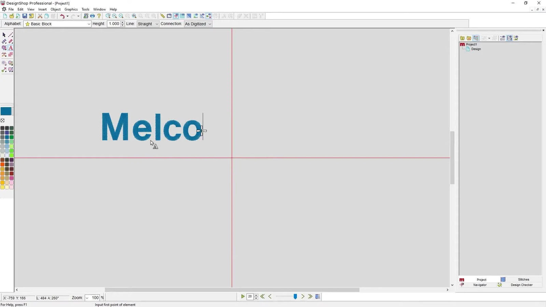Viewport: 546px width, 307px height.
Task: Open the Zoom percentage dropdown arrow
Action: [87, 298]
